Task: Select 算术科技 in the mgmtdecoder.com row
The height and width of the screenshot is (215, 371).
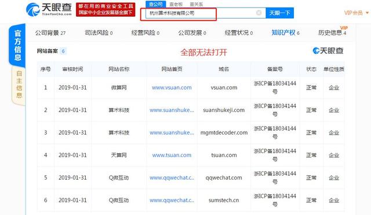Action: point(119,132)
